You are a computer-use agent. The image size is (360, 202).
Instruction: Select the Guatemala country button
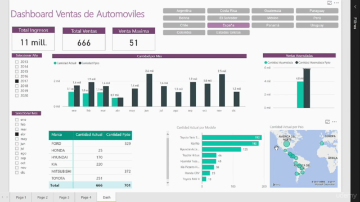[273, 11]
